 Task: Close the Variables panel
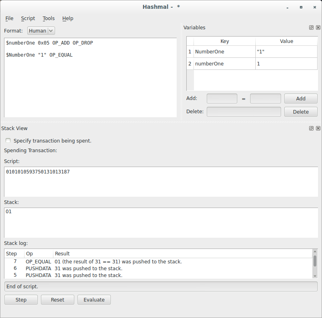point(318,27)
